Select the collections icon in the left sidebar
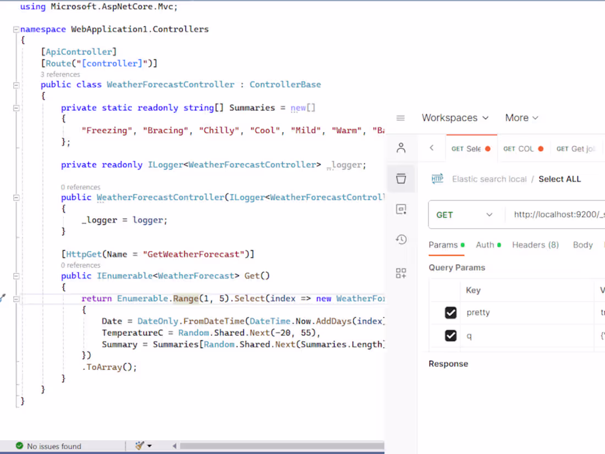605x454 pixels. (x=400, y=178)
